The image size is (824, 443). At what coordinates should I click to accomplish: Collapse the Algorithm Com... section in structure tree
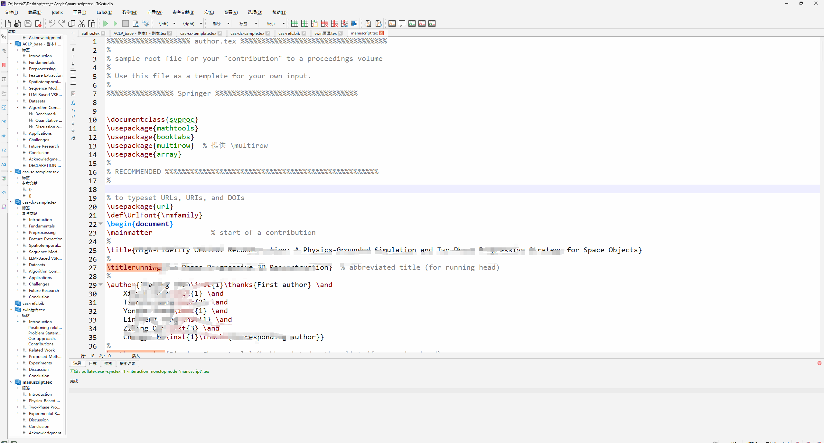pyautogui.click(x=18, y=107)
